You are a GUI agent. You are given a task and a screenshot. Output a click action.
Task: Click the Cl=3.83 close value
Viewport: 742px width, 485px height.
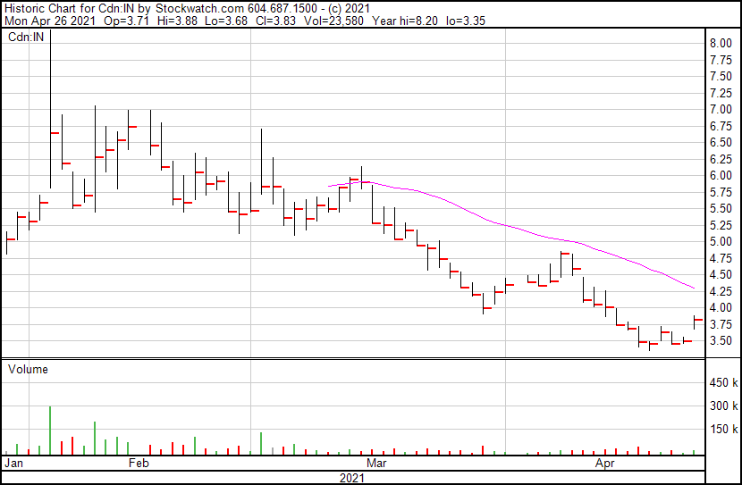[276, 21]
